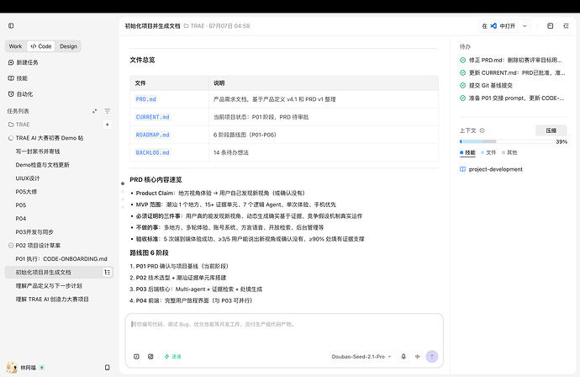580x377 pixels.
Task: Expand the open-in editor dropdown arrow
Action: click(x=525, y=26)
